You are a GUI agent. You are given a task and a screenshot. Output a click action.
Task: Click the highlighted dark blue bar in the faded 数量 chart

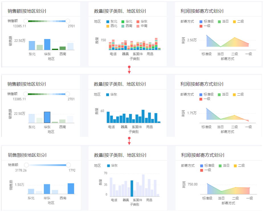(x=132, y=188)
